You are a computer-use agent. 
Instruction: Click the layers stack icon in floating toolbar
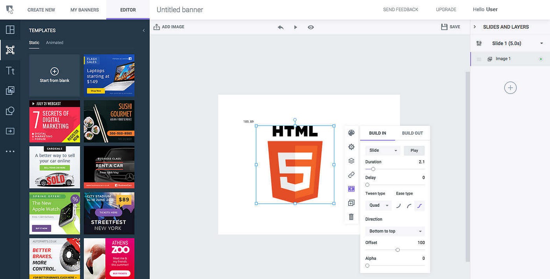pyautogui.click(x=351, y=161)
